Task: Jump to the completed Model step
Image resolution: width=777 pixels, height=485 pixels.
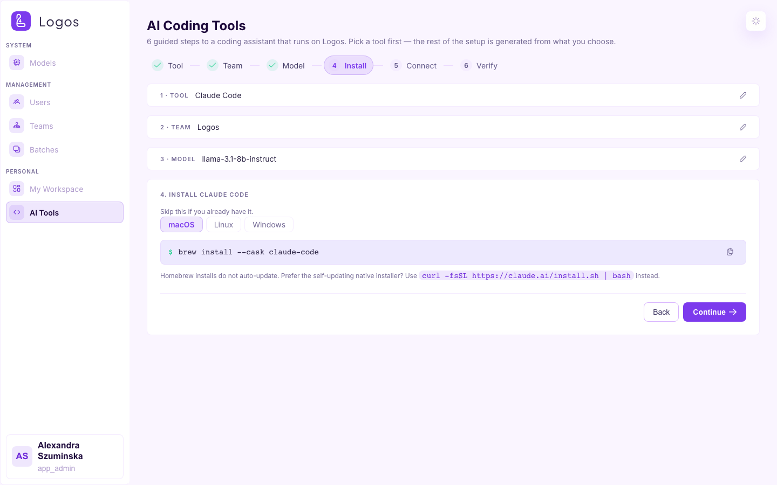Action: click(x=286, y=65)
